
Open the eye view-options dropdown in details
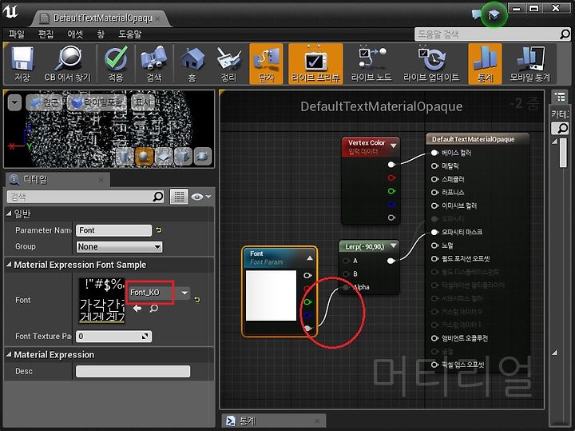click(201, 197)
